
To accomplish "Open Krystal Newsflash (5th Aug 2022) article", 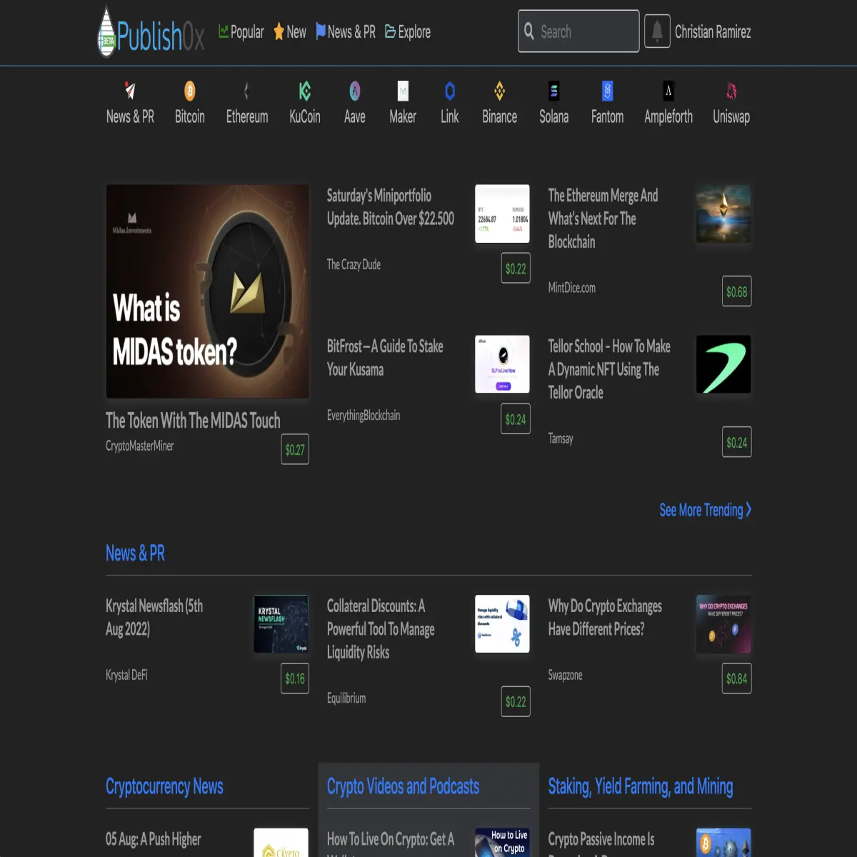I will (x=154, y=618).
